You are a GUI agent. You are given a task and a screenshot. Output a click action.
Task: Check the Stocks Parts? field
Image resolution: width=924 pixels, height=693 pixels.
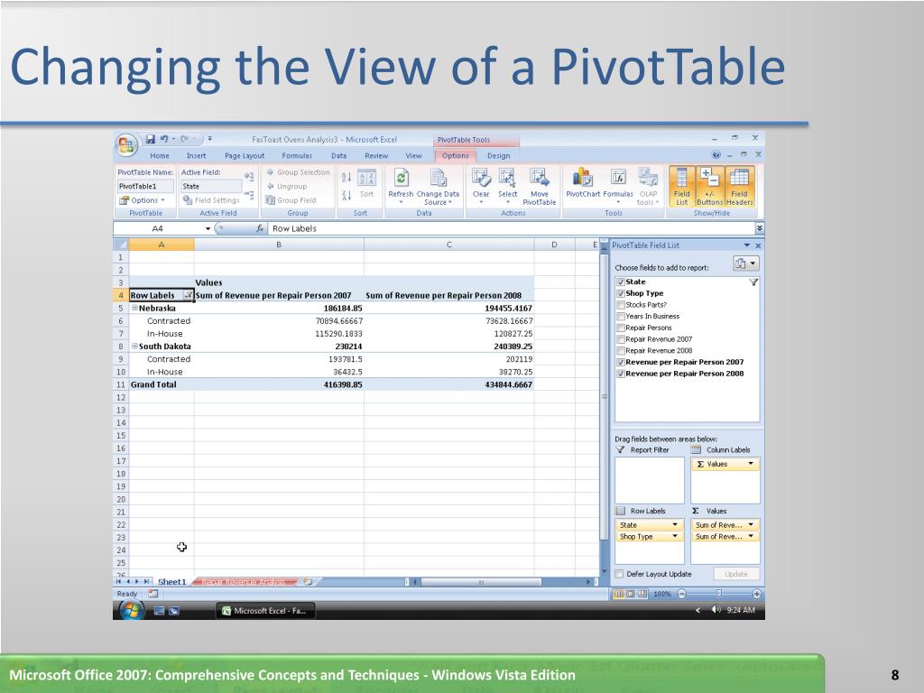click(621, 305)
